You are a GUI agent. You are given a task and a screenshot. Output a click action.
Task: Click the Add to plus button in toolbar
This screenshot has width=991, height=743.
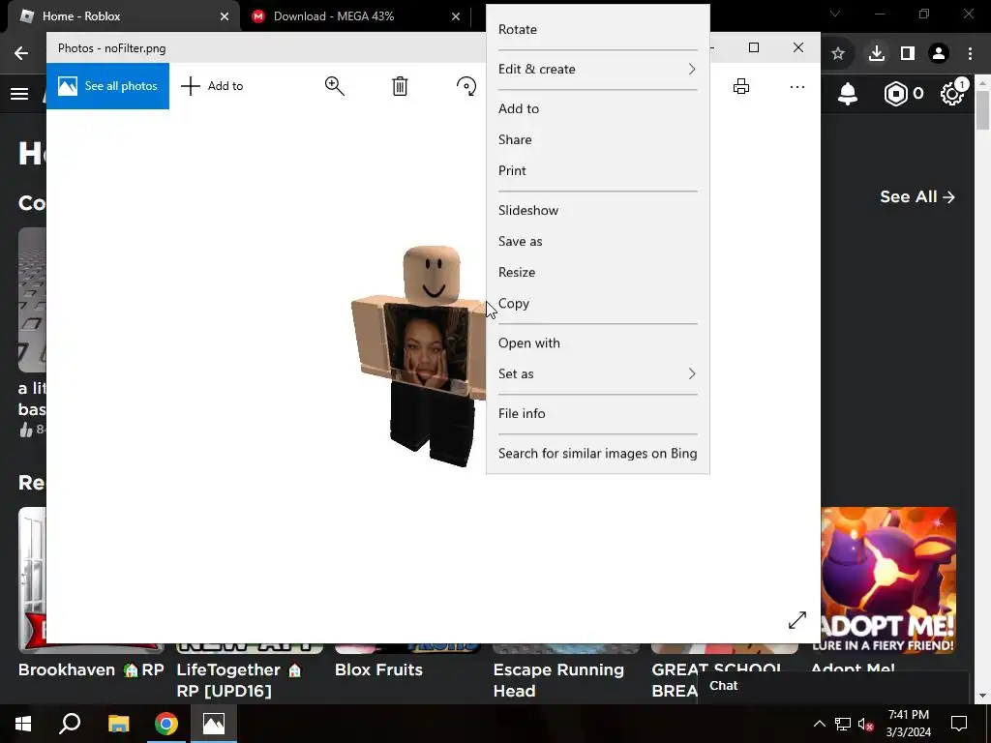(x=212, y=86)
